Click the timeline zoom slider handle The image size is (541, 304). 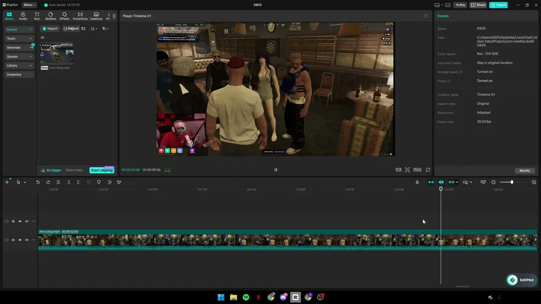click(x=511, y=182)
